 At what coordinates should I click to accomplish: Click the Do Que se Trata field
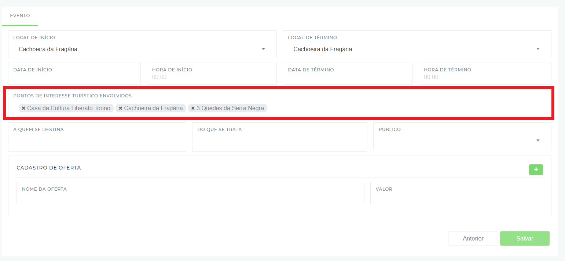(279, 137)
